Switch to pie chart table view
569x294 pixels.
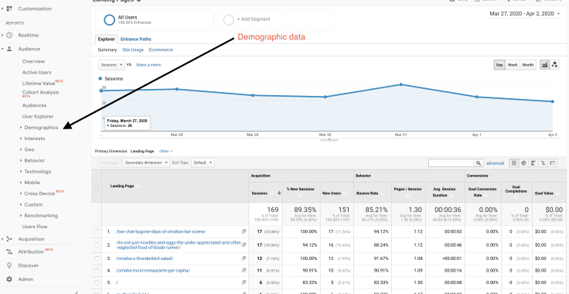pyautogui.click(x=523, y=163)
